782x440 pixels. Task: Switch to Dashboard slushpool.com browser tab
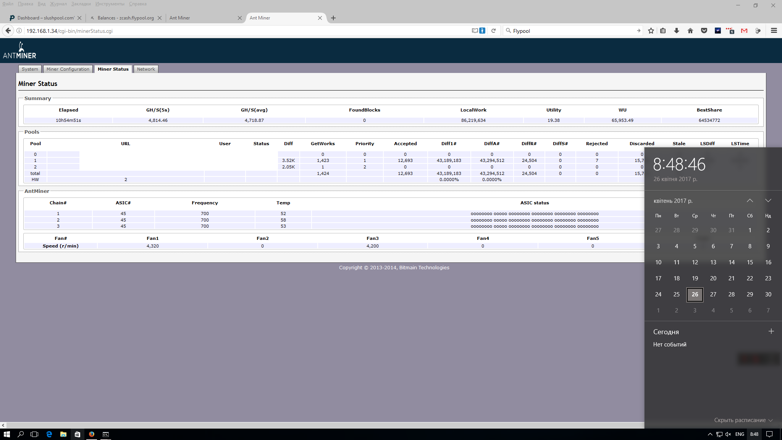pyautogui.click(x=45, y=18)
